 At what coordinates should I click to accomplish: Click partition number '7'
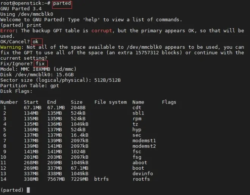tap(5, 141)
